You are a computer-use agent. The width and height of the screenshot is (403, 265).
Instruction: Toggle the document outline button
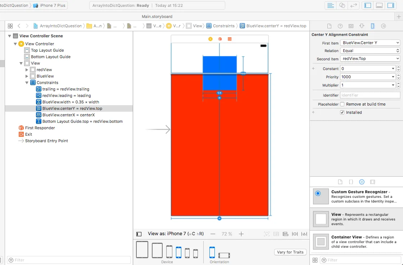[139, 234]
